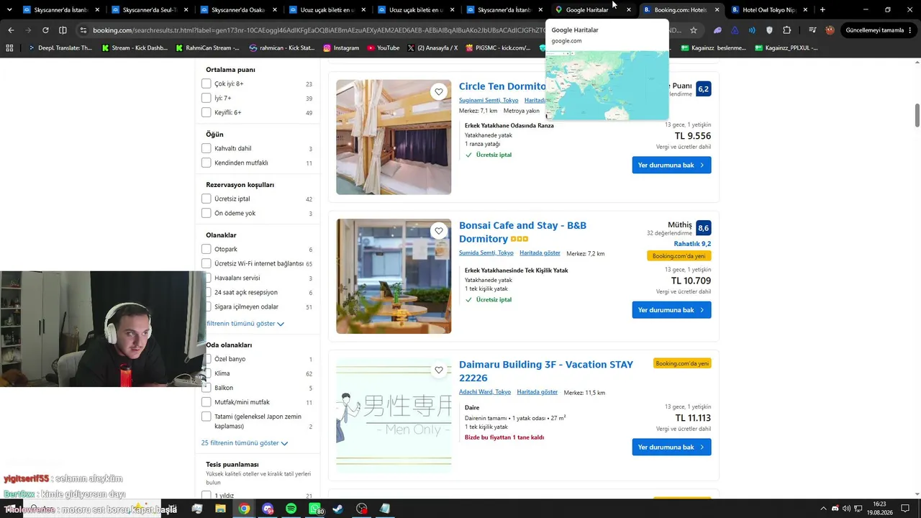The image size is (921, 518).
Task: Click 'Haritada göster' for Bonsai Cafe
Action: coord(540,253)
